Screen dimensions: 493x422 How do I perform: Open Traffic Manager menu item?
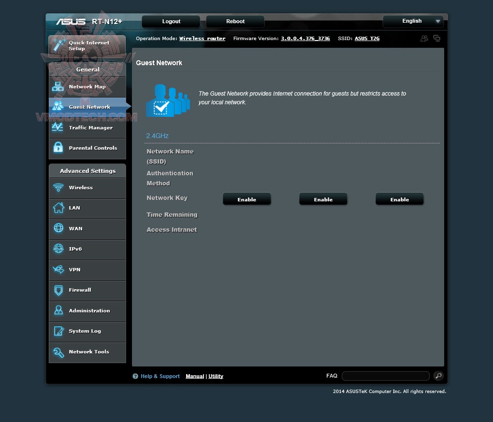point(87,127)
